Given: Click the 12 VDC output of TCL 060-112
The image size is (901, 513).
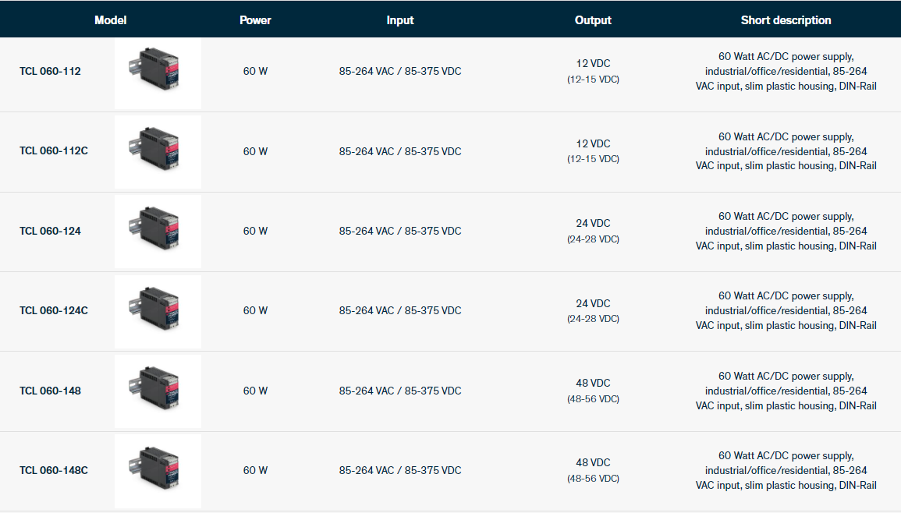Looking at the screenshot, I should click(x=593, y=64).
